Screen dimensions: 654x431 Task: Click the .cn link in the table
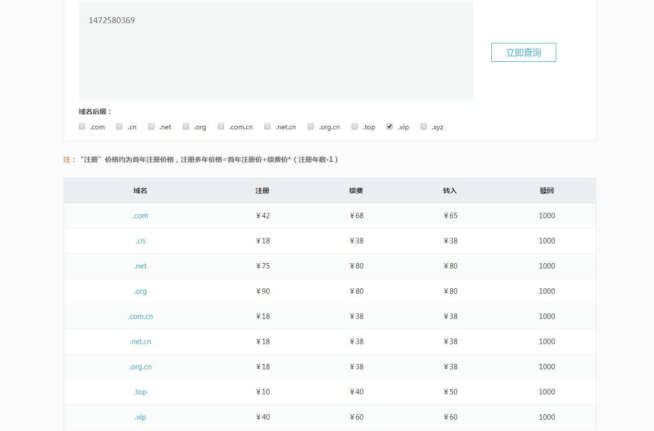point(140,240)
